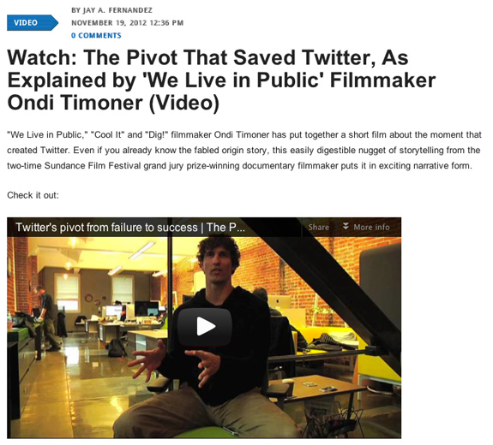Click 'Check it out:' text line

pos(33,195)
